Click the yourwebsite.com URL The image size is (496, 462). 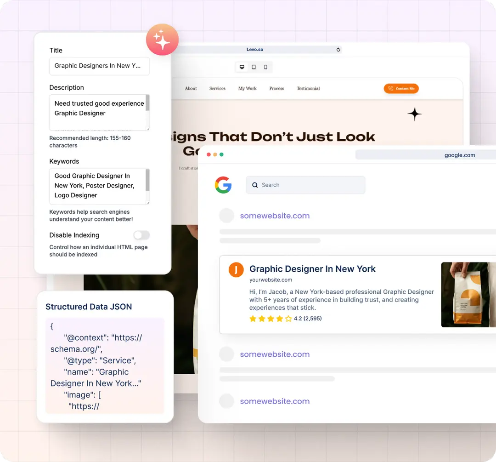coord(271,280)
